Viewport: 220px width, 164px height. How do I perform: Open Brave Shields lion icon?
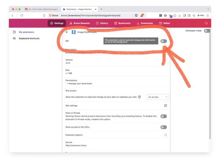[x=136, y=15]
